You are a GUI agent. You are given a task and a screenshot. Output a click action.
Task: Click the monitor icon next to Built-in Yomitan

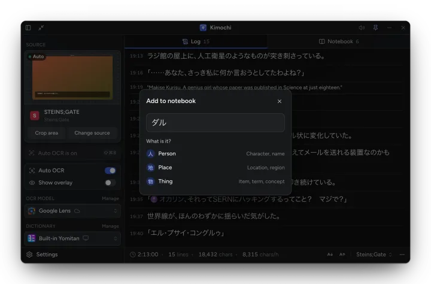pos(86,238)
